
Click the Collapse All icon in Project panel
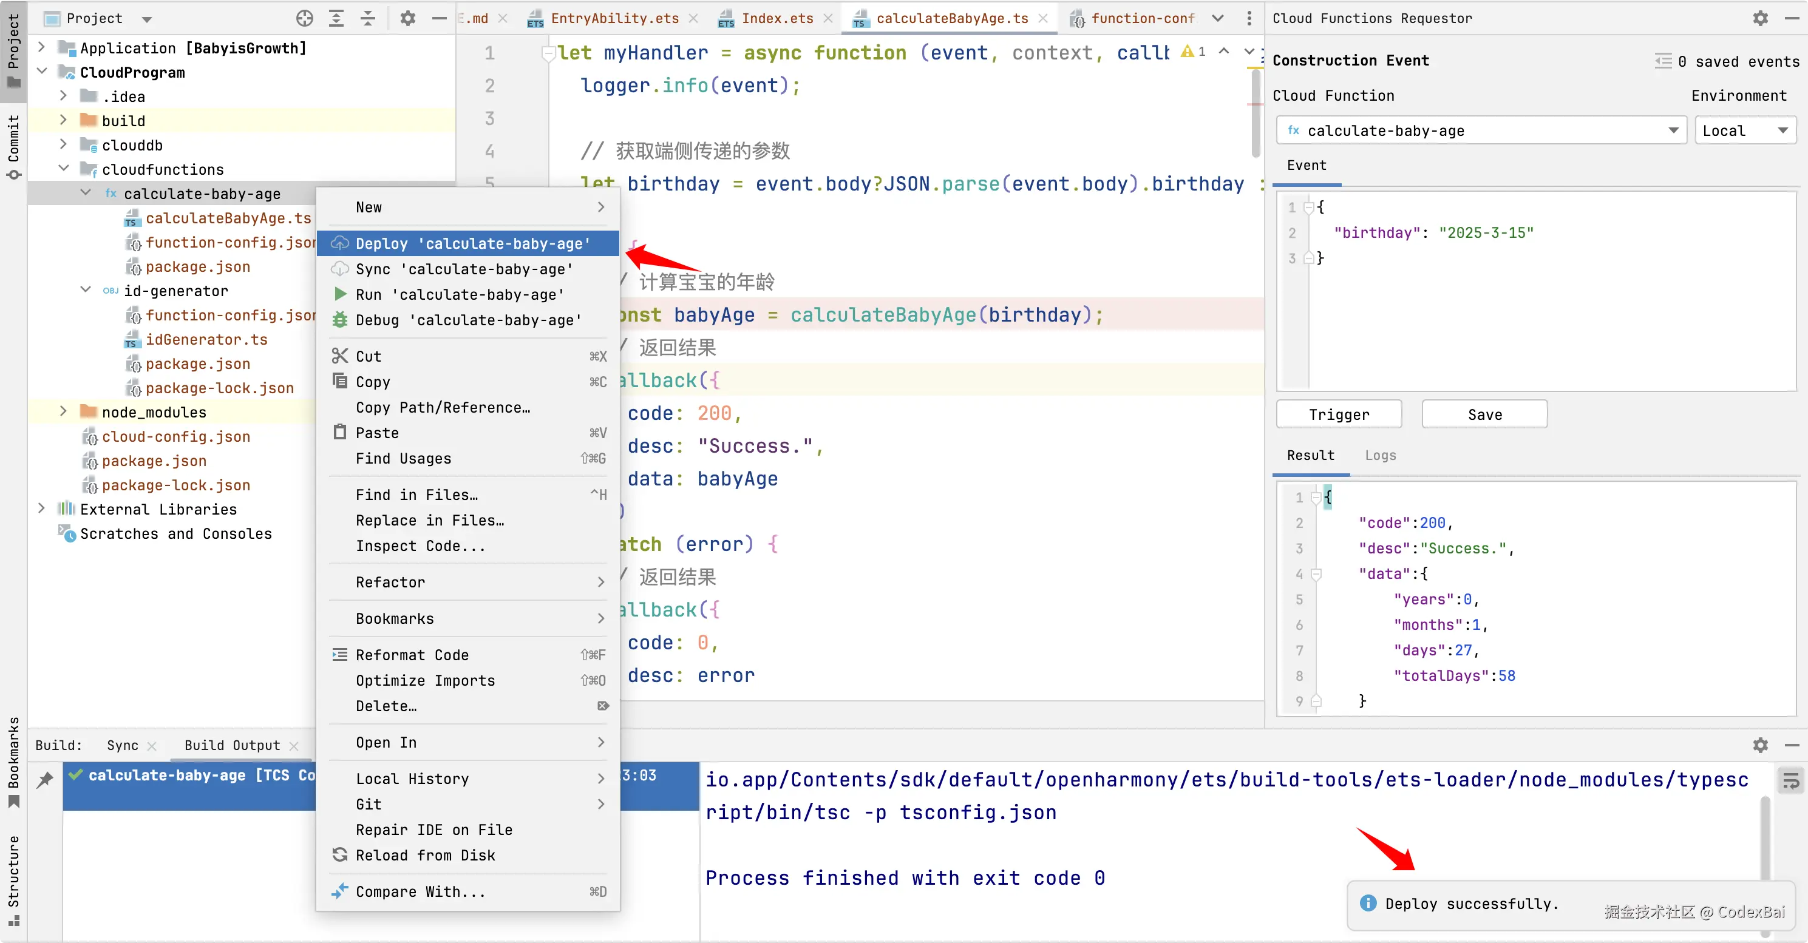(x=368, y=18)
